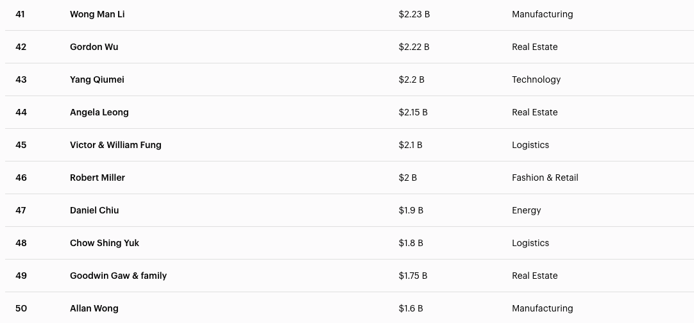The height and width of the screenshot is (323, 694).
Task: Click the Energy industry label
Action: [x=526, y=210]
